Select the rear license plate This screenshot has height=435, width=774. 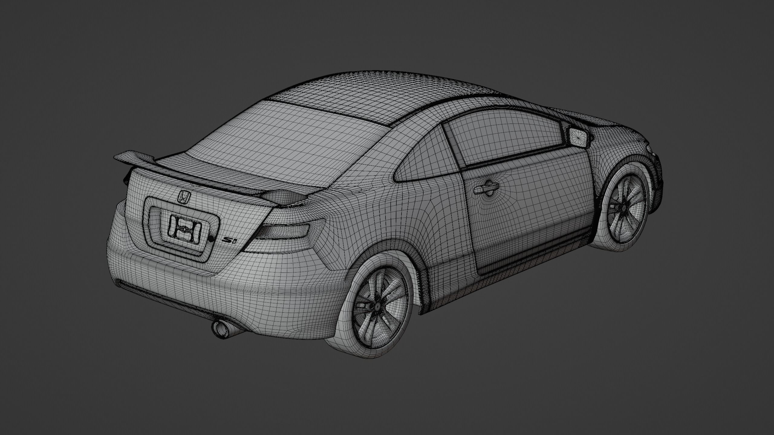pos(184,229)
